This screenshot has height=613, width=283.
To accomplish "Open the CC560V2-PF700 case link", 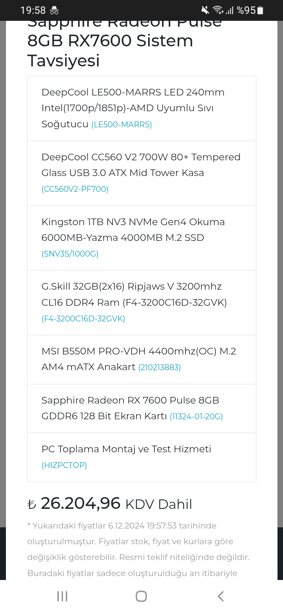I will pos(75,189).
